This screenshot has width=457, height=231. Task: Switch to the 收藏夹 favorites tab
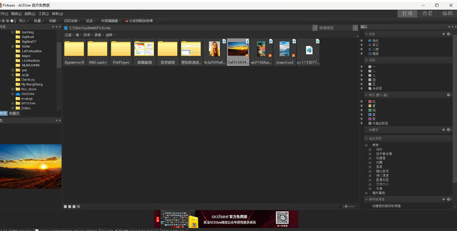tap(13, 113)
